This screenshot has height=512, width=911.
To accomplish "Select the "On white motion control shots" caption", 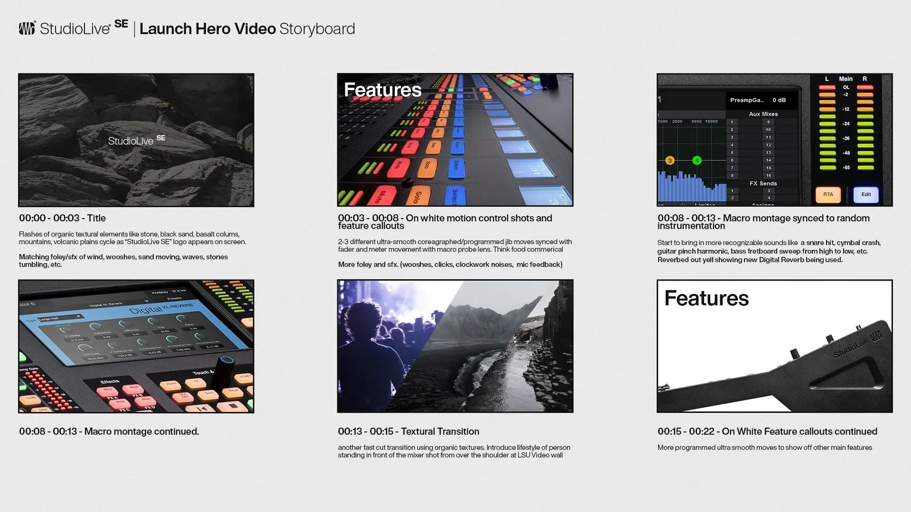I will pos(445,222).
